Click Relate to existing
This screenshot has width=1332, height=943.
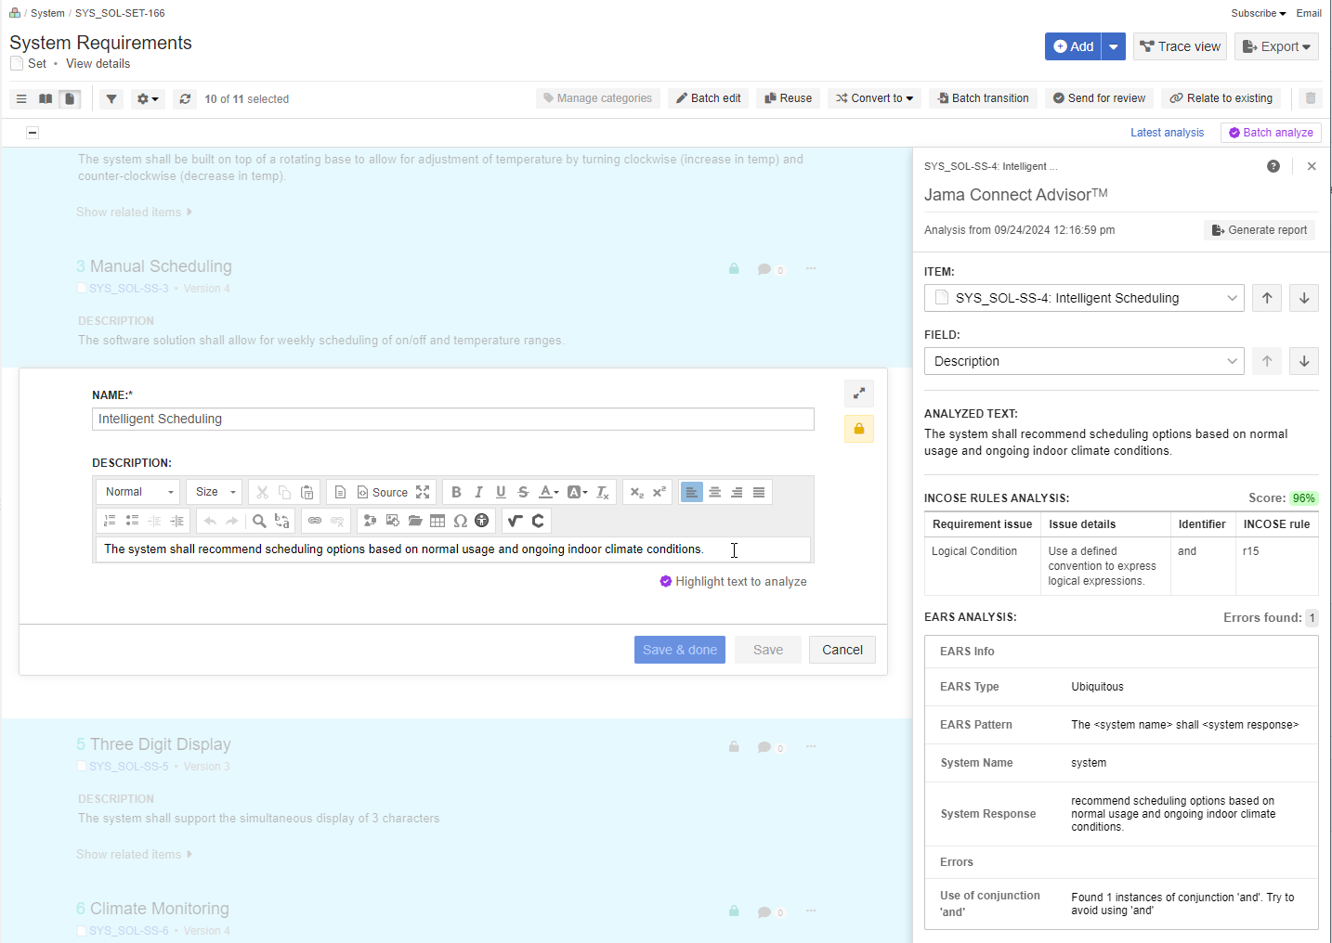tap(1221, 98)
